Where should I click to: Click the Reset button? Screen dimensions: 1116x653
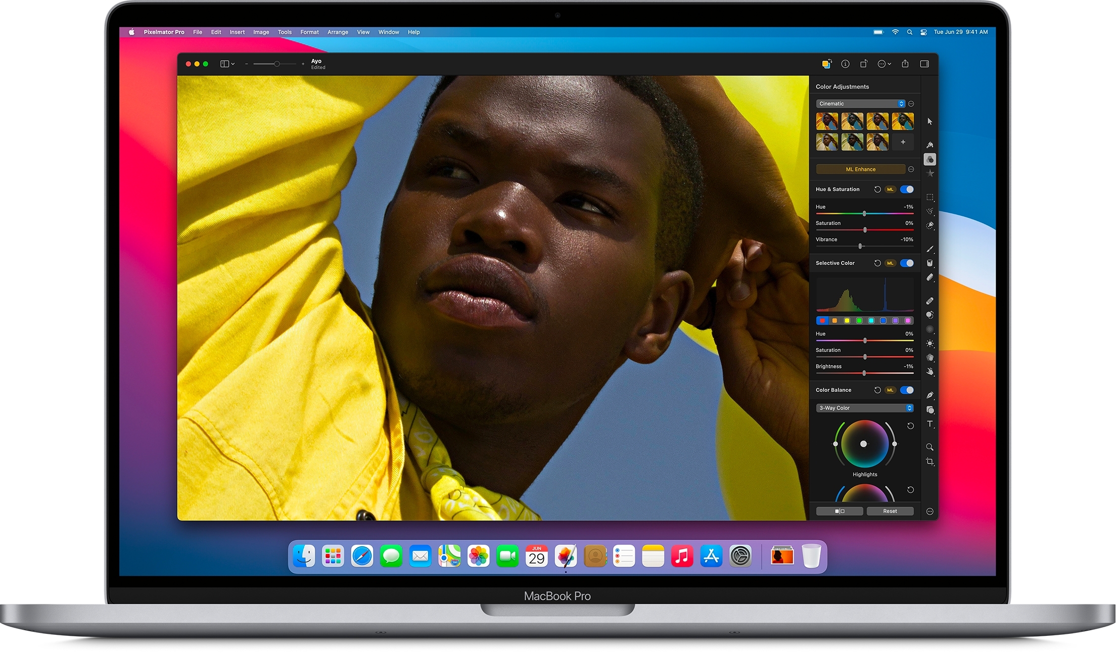(890, 511)
